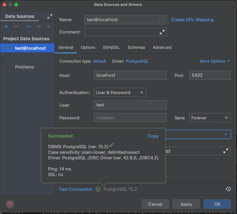Open the Schemas tab

point(136,47)
